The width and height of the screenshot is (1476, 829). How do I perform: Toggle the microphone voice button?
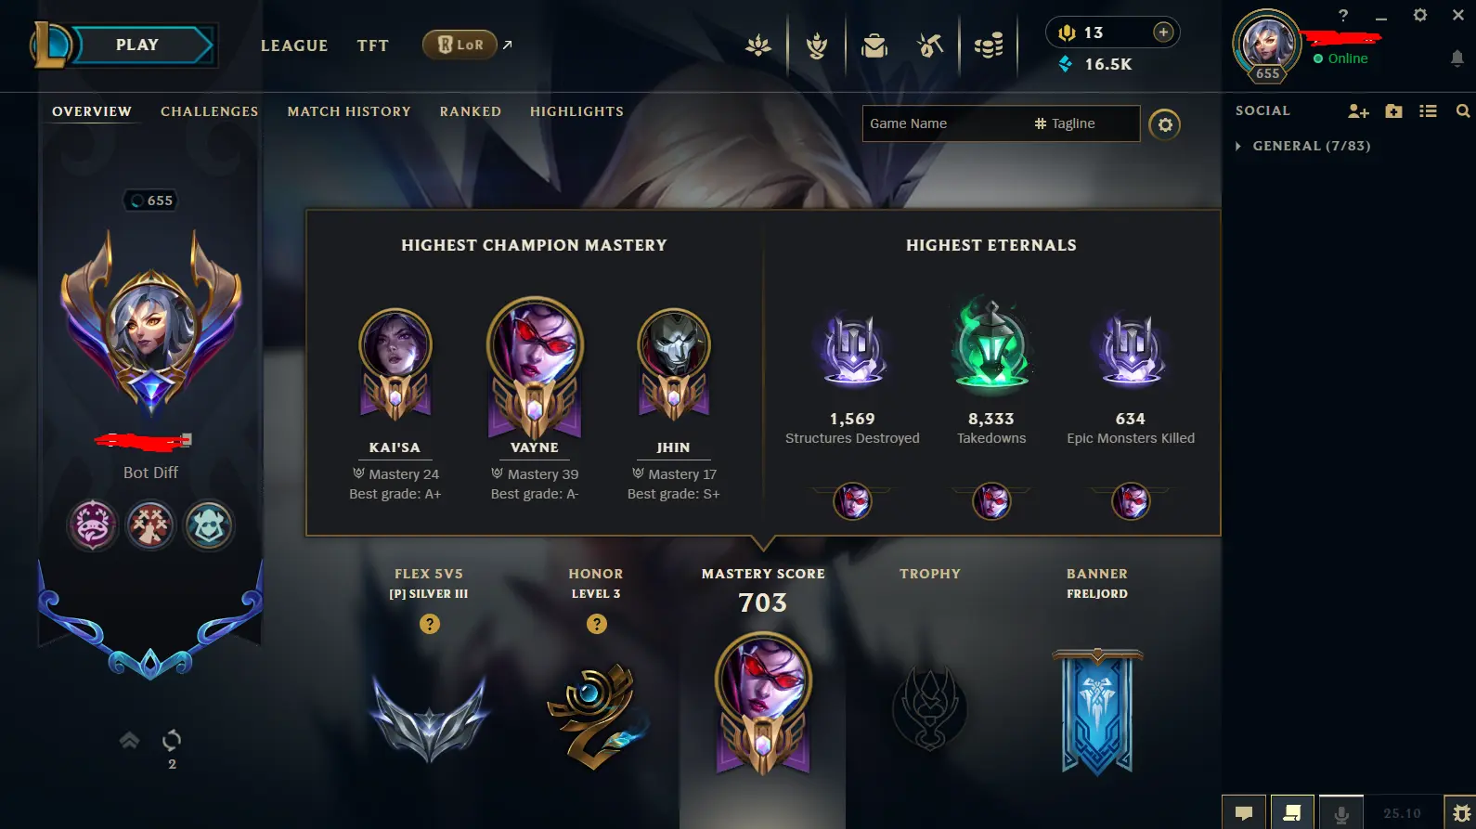(1341, 813)
